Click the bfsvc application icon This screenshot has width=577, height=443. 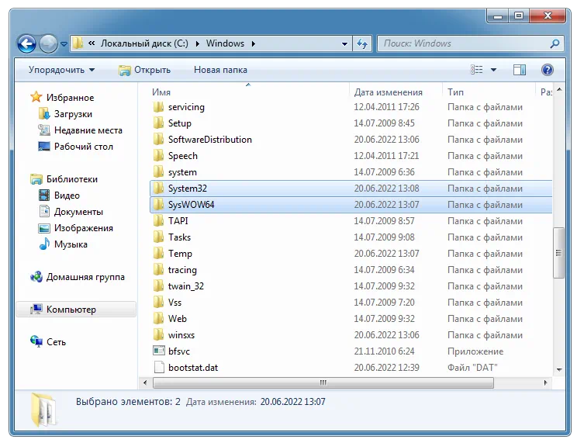(x=159, y=351)
